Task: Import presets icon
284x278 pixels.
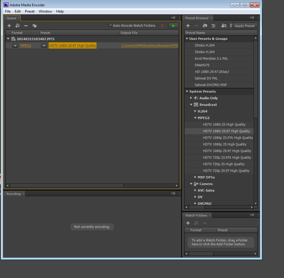Action: coord(224,26)
